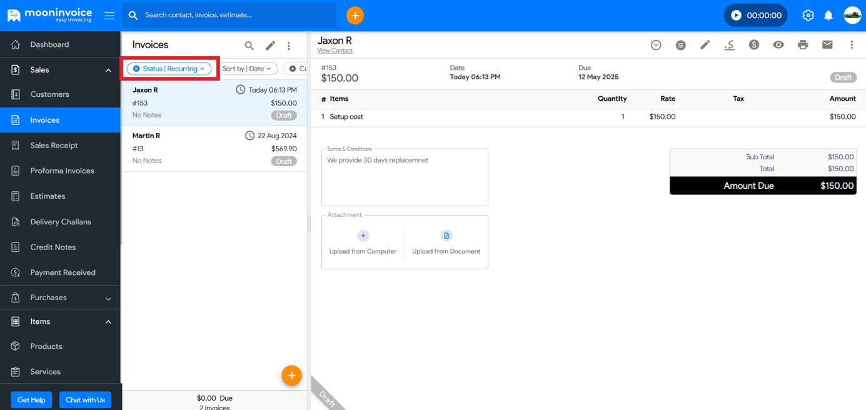Open the notifications bell

pos(828,16)
